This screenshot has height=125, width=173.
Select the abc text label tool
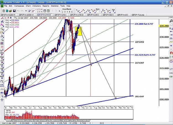2,93
